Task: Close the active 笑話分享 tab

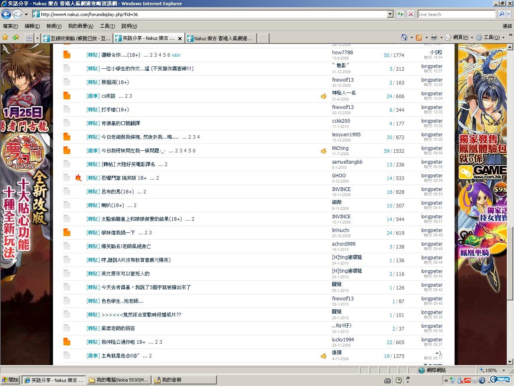Action: [x=179, y=39]
